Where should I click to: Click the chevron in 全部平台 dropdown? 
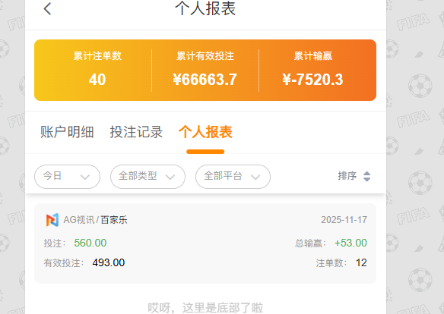(x=255, y=177)
